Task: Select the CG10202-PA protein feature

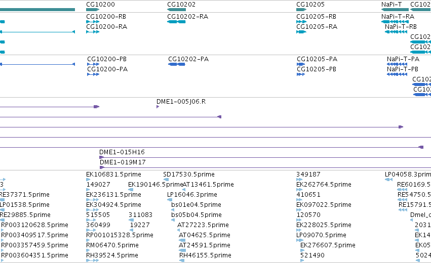Action: point(177,64)
